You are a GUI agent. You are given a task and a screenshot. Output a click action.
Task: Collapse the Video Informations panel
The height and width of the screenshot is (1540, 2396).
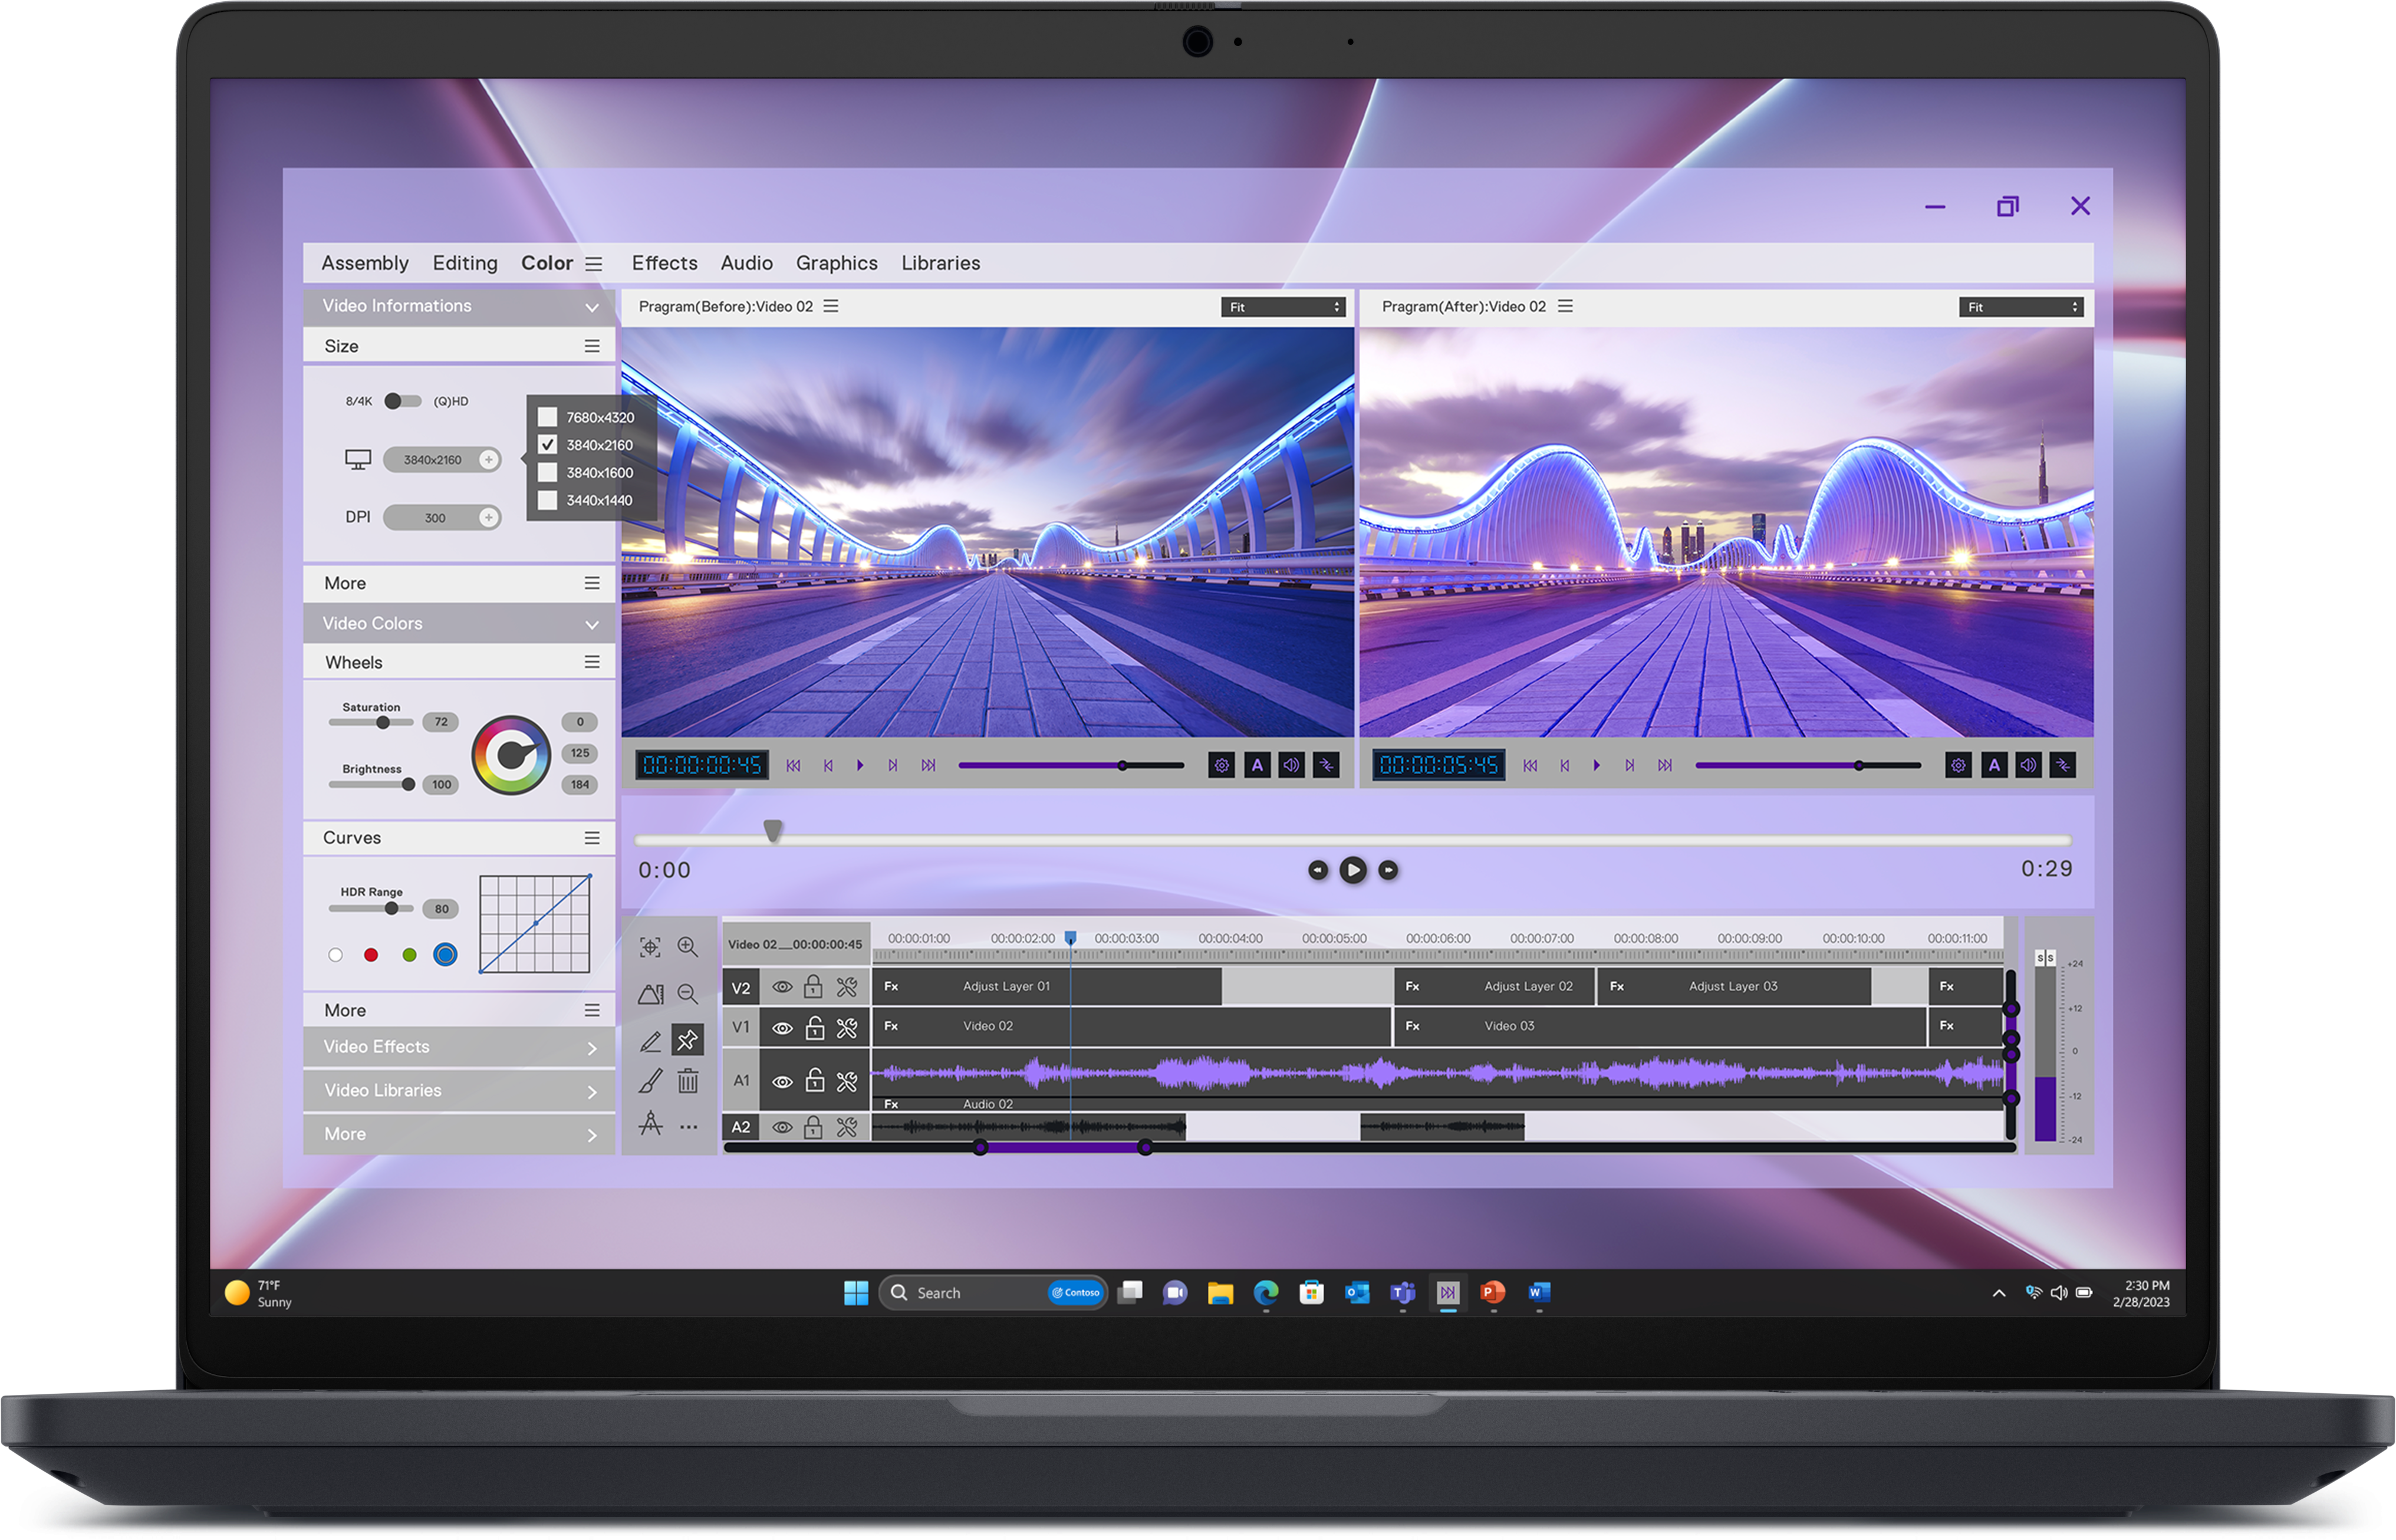click(x=592, y=307)
